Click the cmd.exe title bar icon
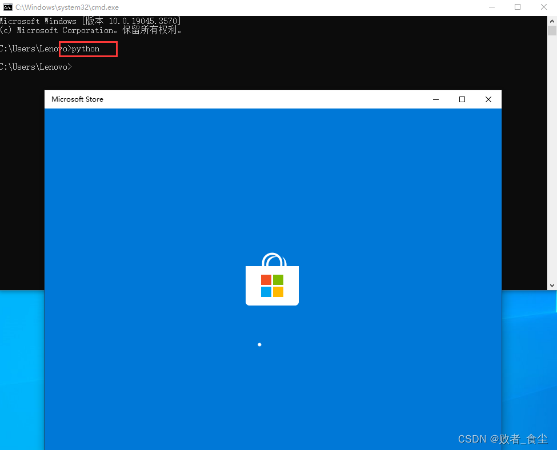Viewport: 557px width, 450px height. 8,7
